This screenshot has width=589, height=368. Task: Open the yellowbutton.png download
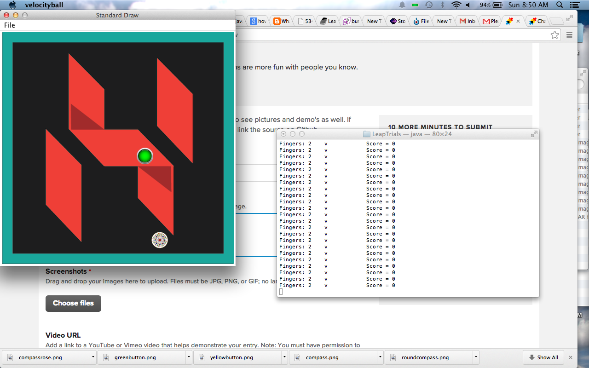236,357
